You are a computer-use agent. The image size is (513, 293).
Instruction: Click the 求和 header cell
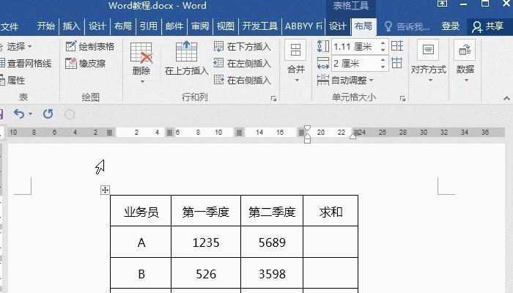coord(331,211)
